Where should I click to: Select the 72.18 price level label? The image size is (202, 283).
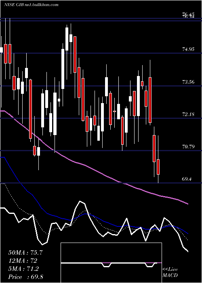point(188,114)
